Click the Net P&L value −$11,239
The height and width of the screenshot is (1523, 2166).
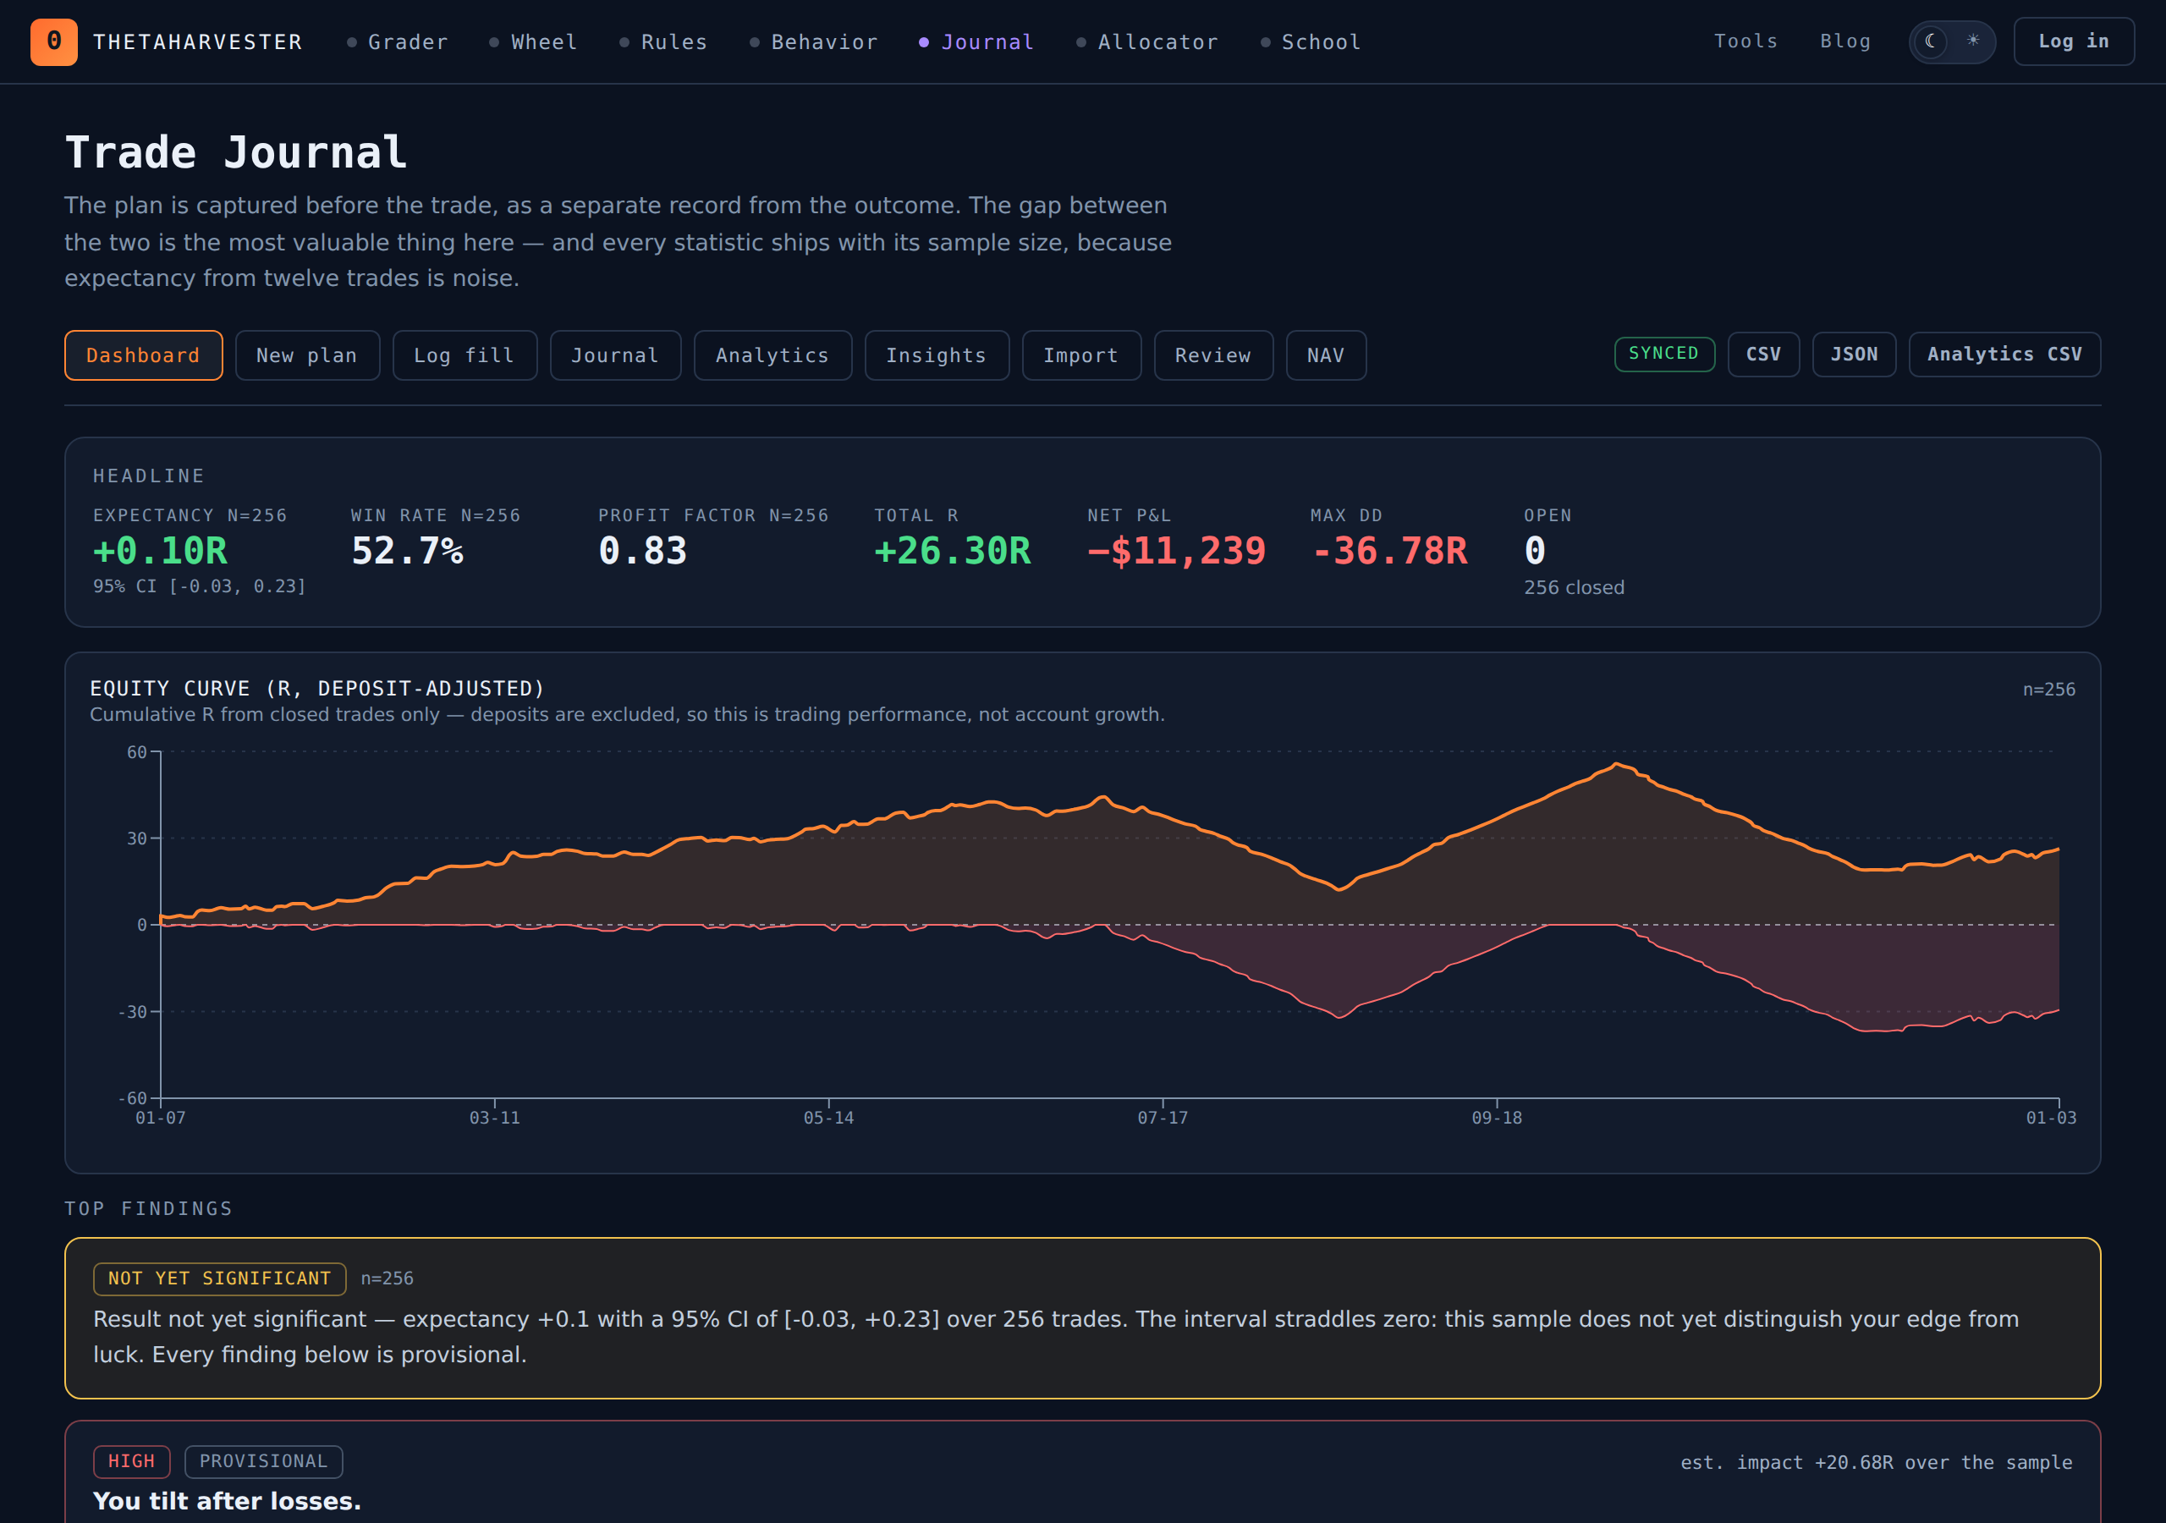pos(1176,551)
